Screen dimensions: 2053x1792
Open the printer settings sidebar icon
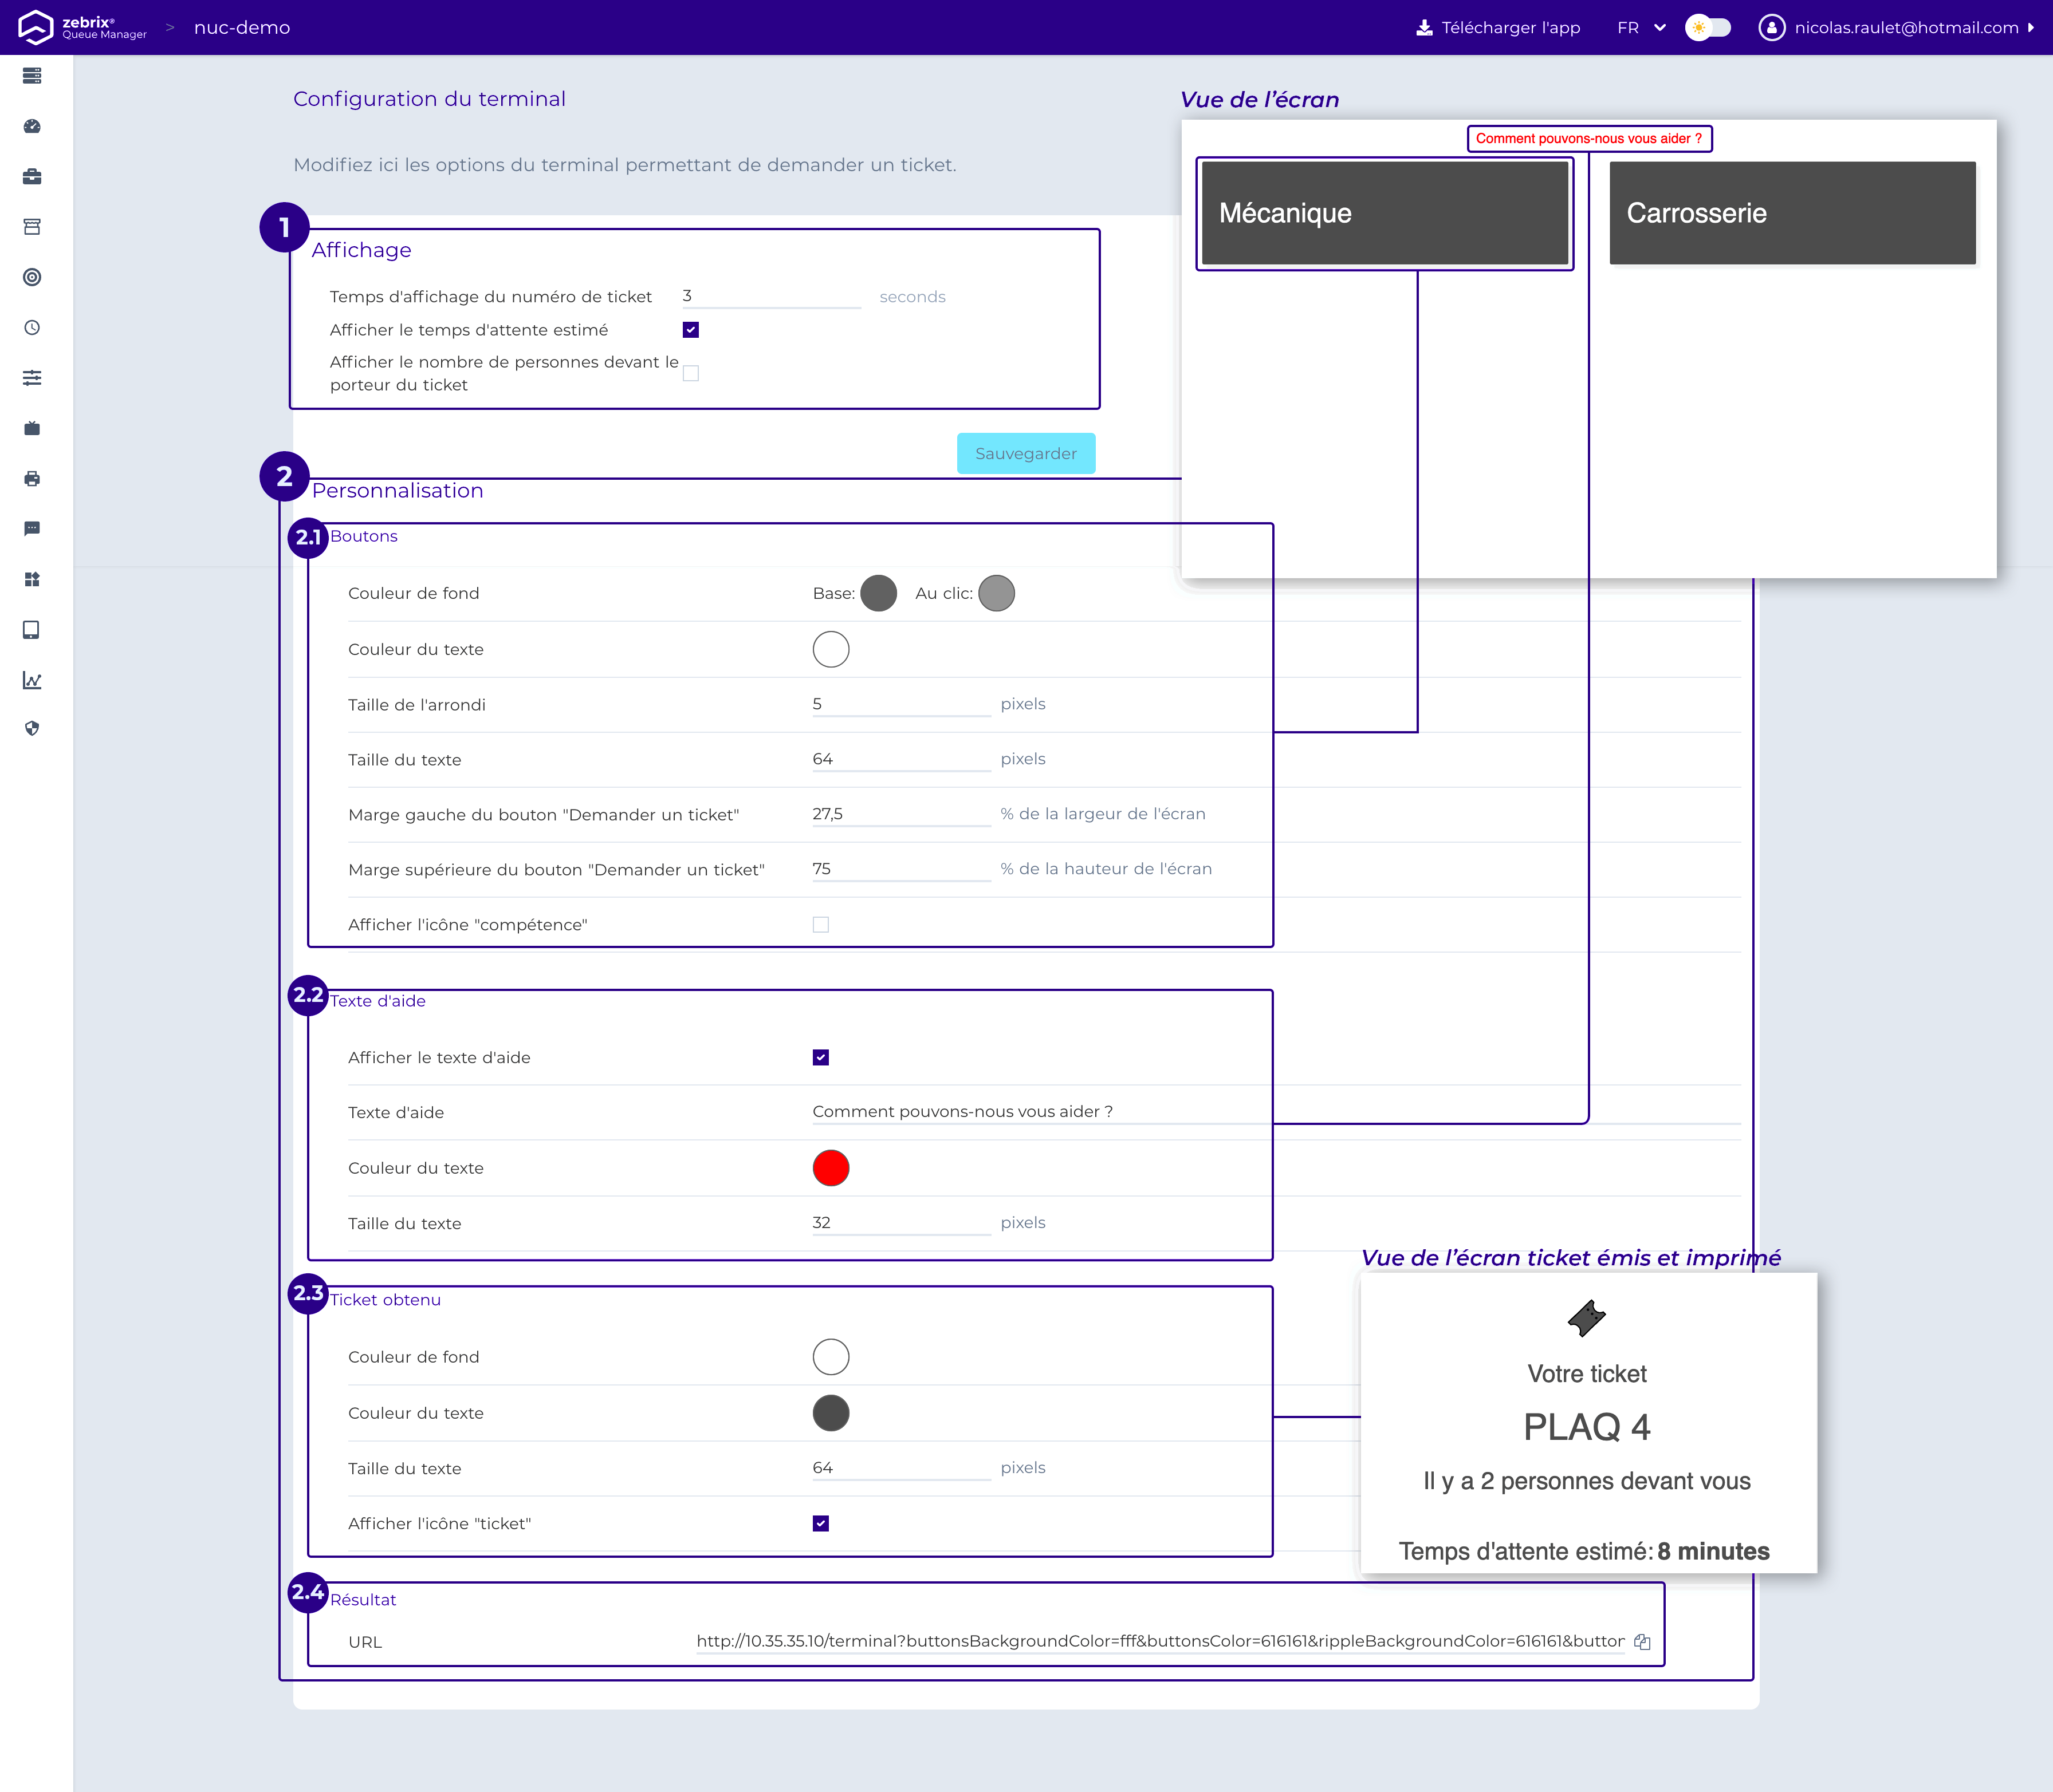point(32,479)
